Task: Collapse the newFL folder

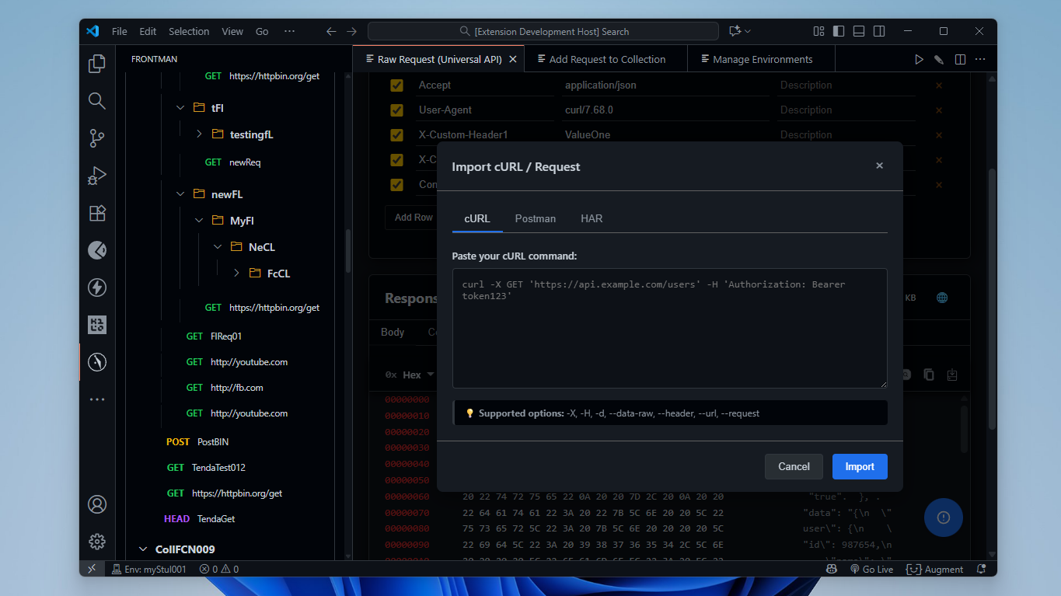Action: tap(180, 194)
